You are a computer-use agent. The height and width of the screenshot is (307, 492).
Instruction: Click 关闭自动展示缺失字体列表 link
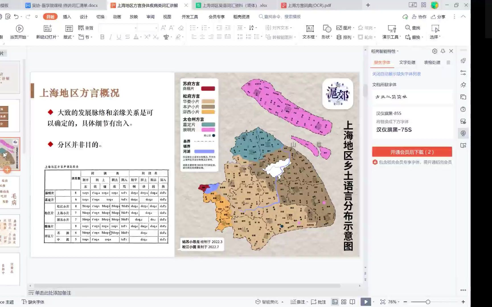(x=397, y=74)
